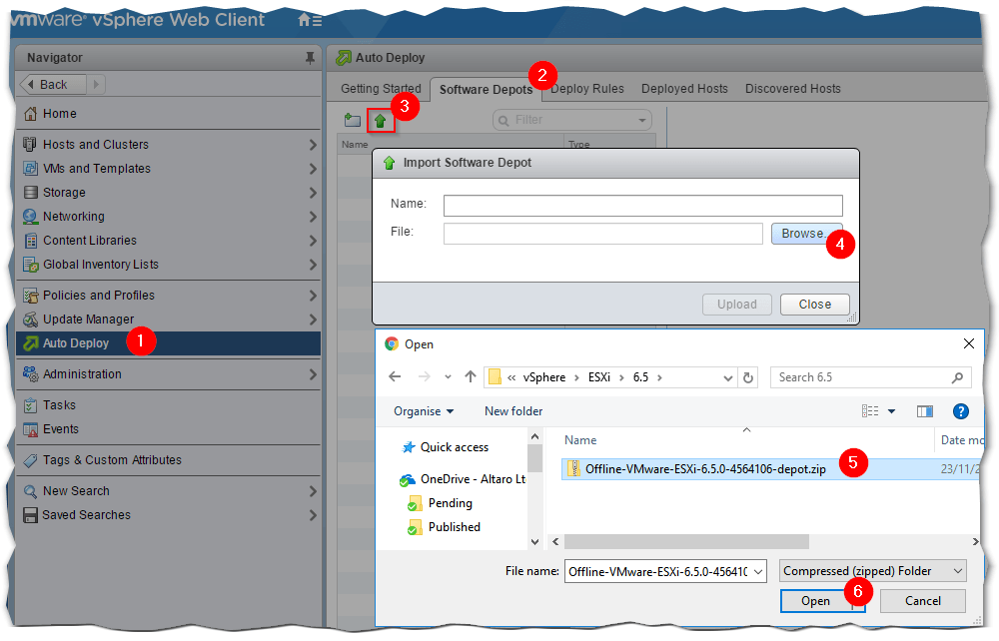Go back using the left arrow in Open dialog

tap(395, 376)
